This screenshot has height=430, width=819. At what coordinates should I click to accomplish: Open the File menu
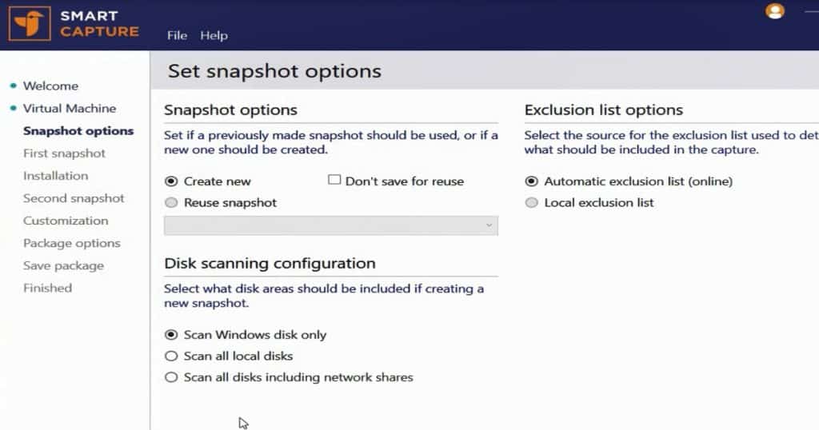[177, 35]
